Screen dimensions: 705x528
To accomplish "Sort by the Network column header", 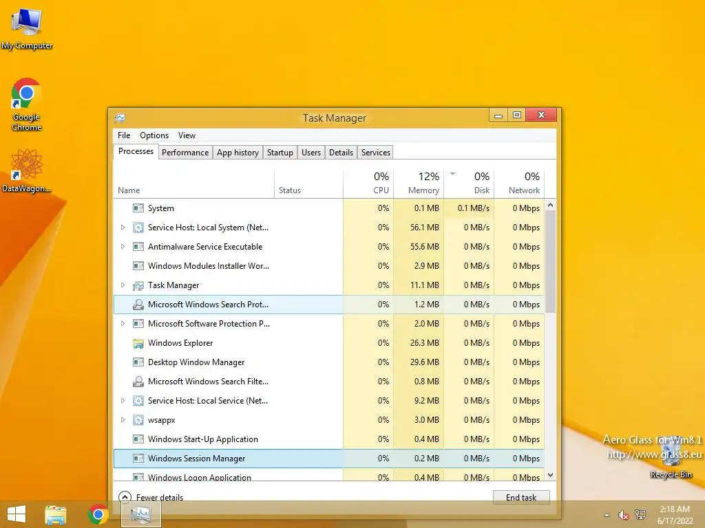I will [x=519, y=184].
